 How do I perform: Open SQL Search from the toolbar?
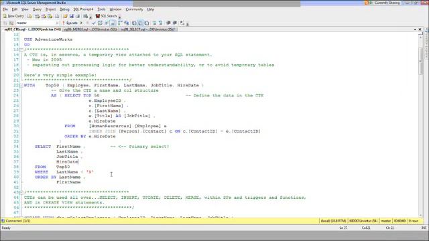pos(106,16)
